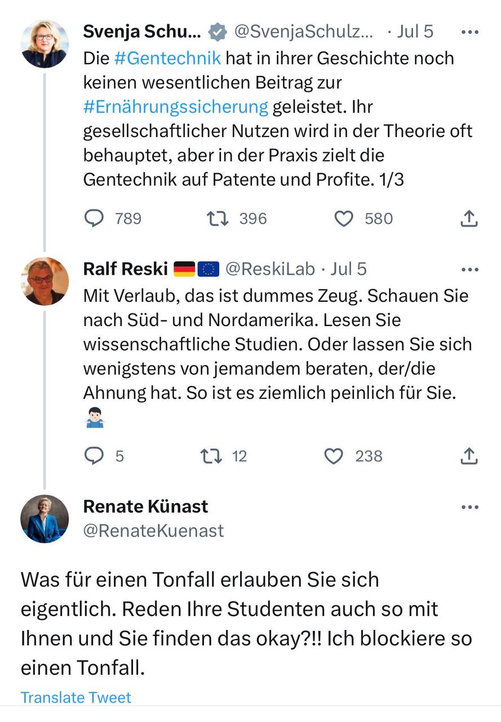Open the @ReskiLab profile handle
Screen dimensions: 501x722
(270, 270)
